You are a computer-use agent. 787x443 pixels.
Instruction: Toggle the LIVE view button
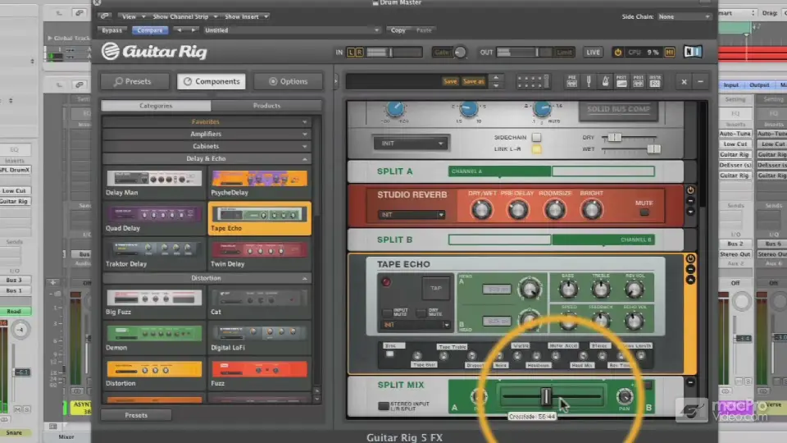click(593, 53)
